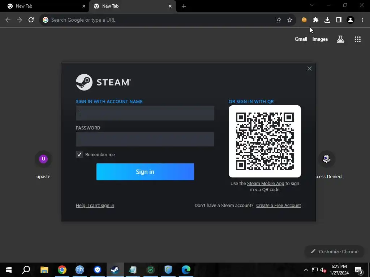Open the notepad-style taskbar app

point(133,270)
